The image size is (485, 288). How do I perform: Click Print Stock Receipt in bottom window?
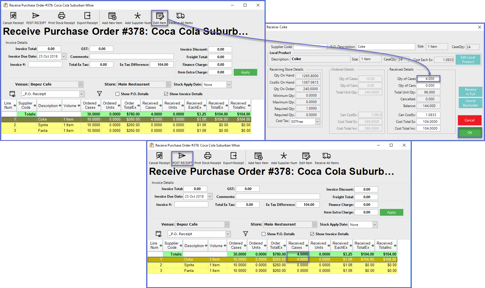click(208, 159)
